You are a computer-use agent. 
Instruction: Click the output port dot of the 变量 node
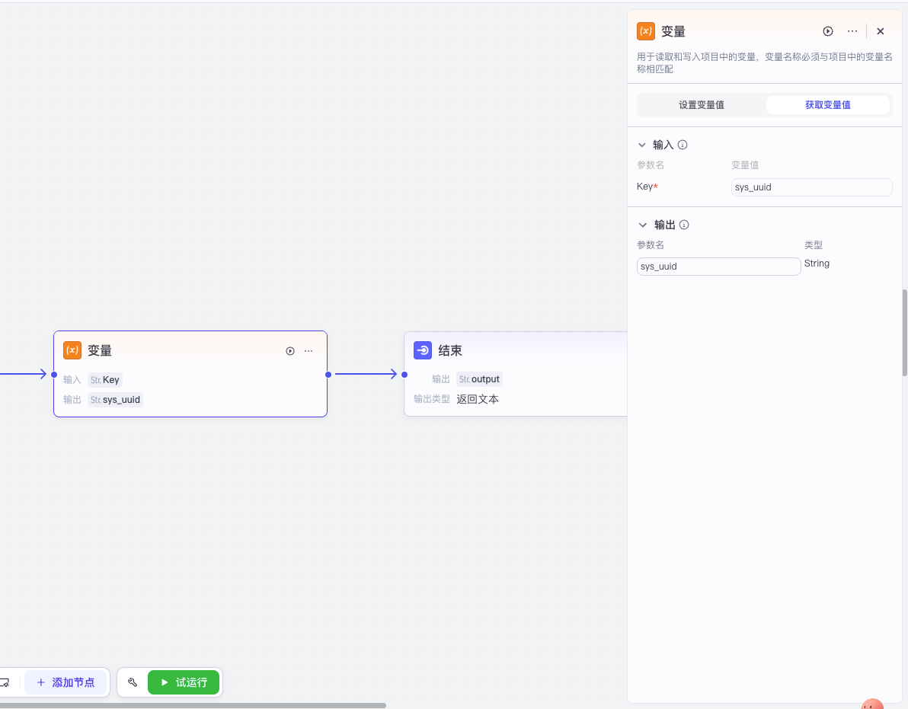click(328, 374)
